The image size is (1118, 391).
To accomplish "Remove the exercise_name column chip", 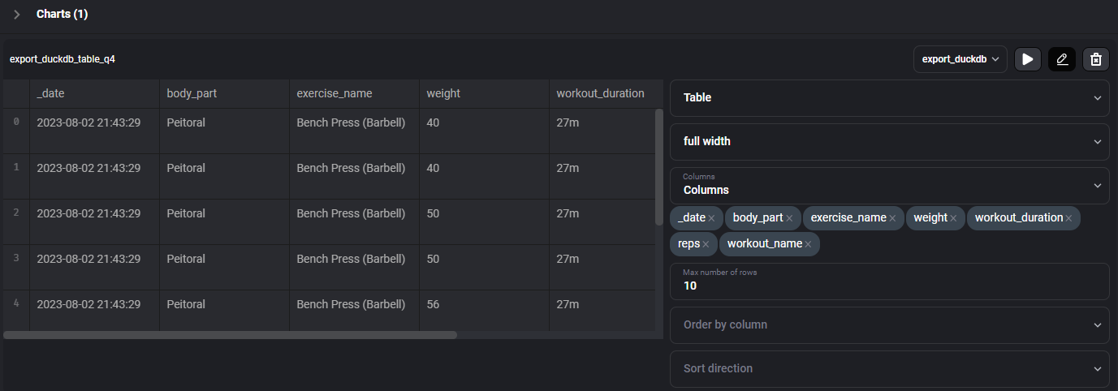I will (x=892, y=218).
